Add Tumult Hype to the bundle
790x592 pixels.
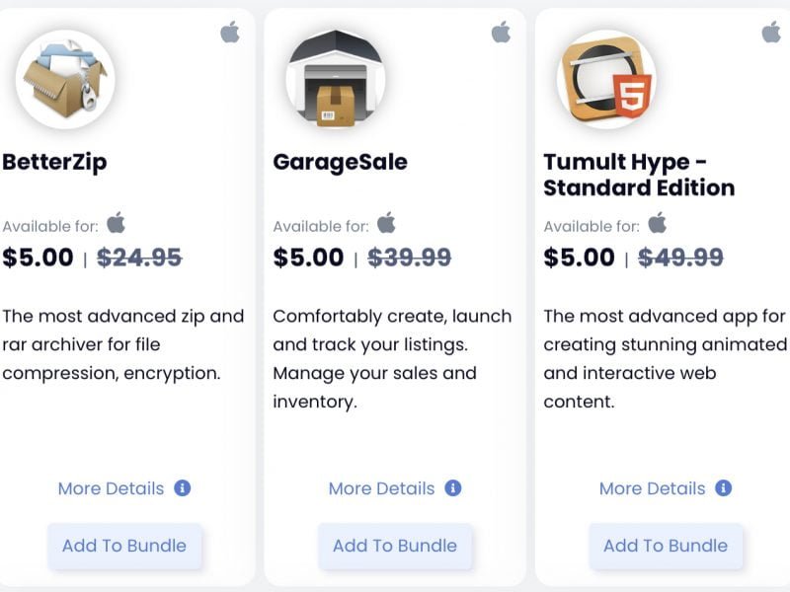click(x=666, y=546)
